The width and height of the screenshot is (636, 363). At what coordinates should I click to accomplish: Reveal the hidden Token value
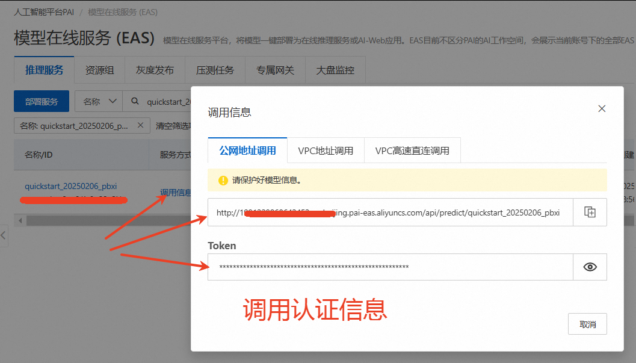590,267
